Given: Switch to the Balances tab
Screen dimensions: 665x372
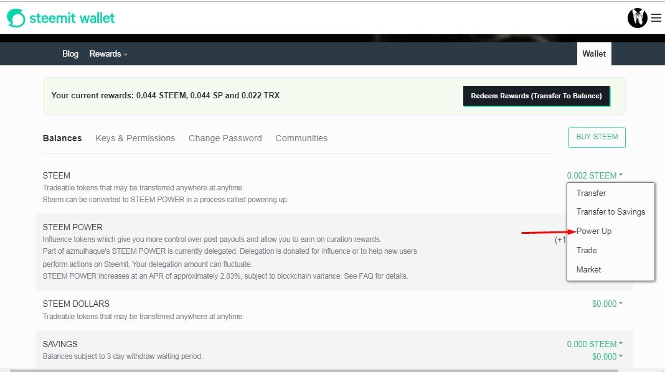Looking at the screenshot, I should point(62,138).
